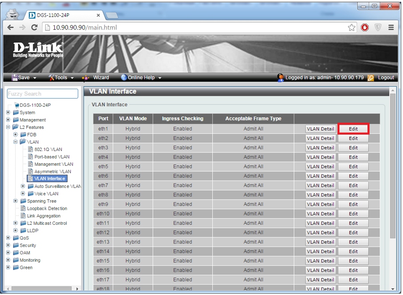Click the 802.1Q VLAN page icon
This screenshot has height=295, width=403.
[x=30, y=149]
